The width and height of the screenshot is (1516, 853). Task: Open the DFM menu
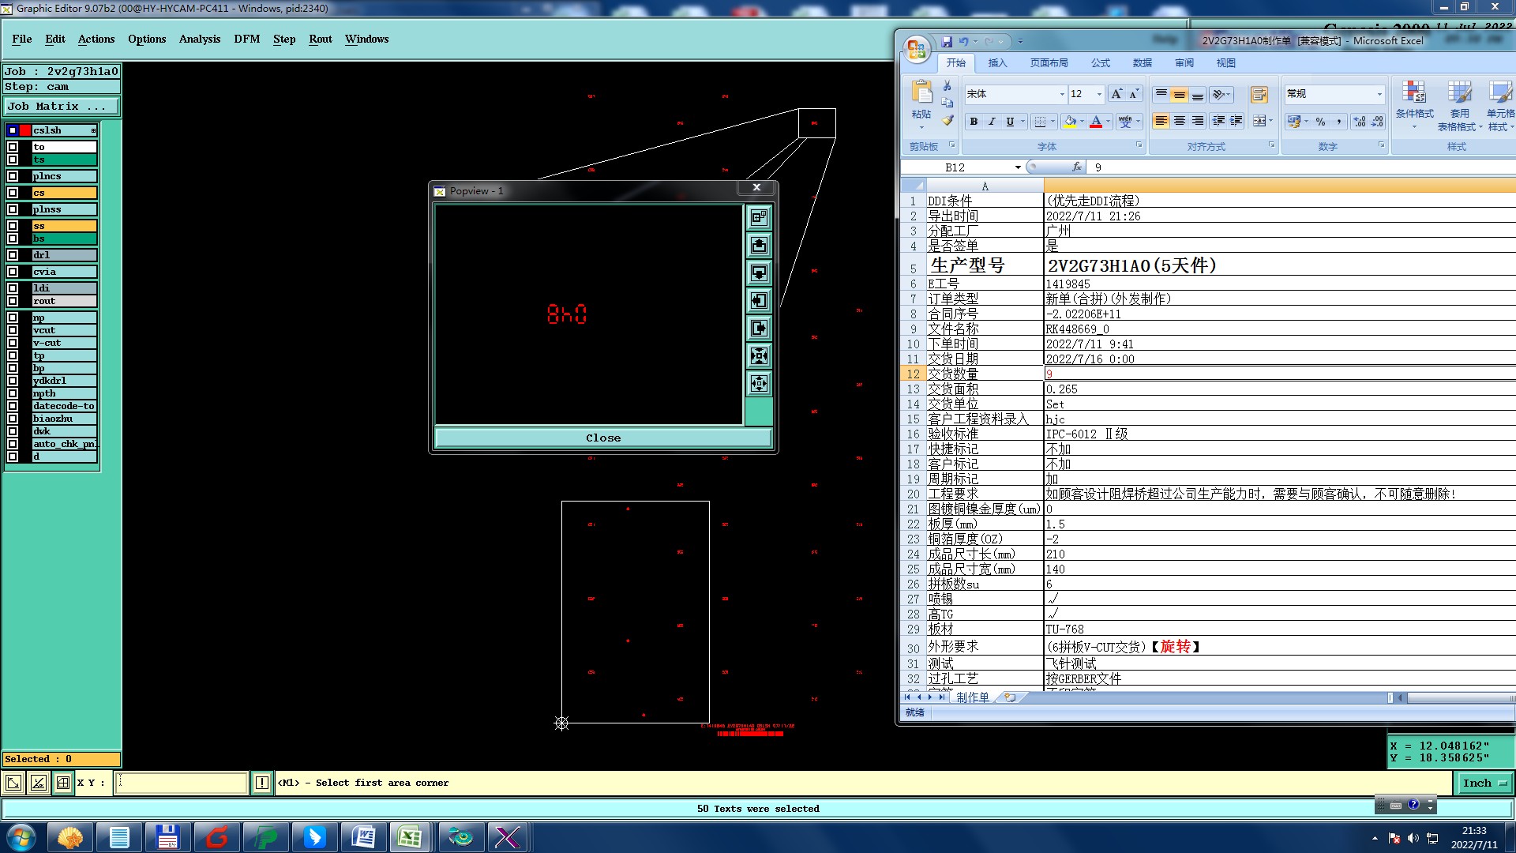tap(246, 39)
